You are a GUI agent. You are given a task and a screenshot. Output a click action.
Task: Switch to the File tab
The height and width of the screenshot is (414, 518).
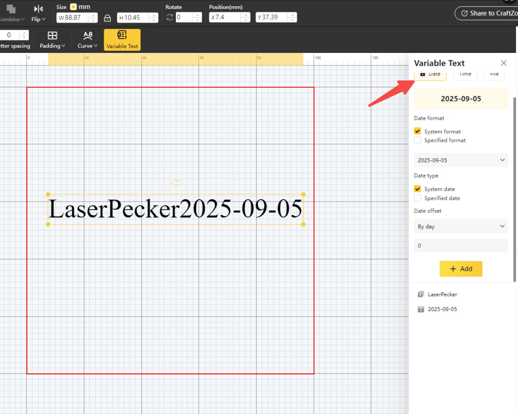click(x=494, y=75)
